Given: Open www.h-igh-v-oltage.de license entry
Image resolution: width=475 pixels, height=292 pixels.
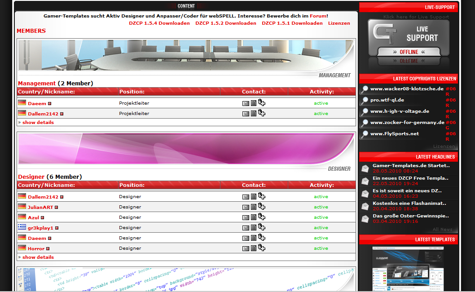Looking at the screenshot, I should (400, 111).
